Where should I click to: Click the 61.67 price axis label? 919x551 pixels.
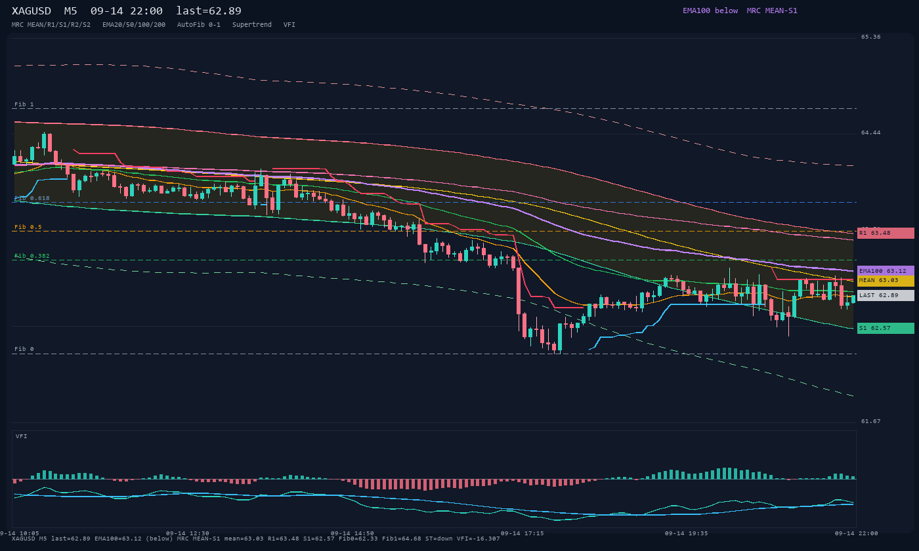pos(871,421)
